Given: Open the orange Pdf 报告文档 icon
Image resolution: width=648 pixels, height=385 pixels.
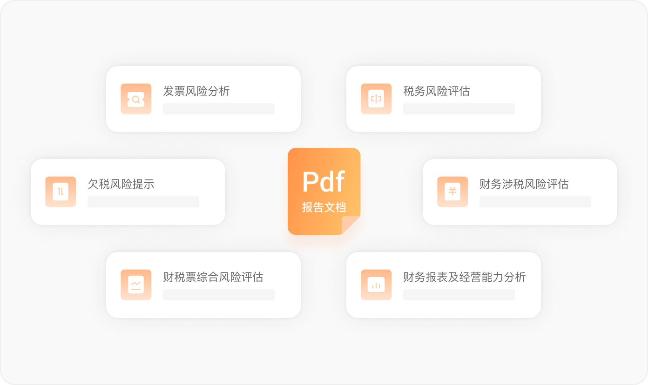Looking at the screenshot, I should tap(324, 186).
